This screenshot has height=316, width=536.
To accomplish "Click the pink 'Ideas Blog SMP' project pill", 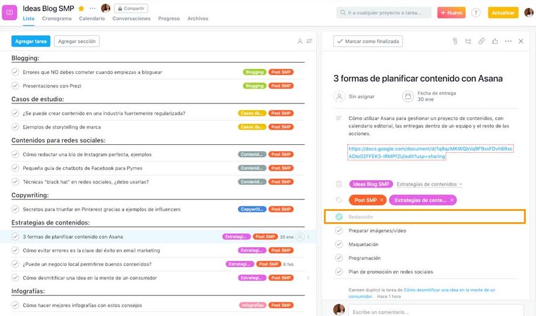I will tap(371, 184).
